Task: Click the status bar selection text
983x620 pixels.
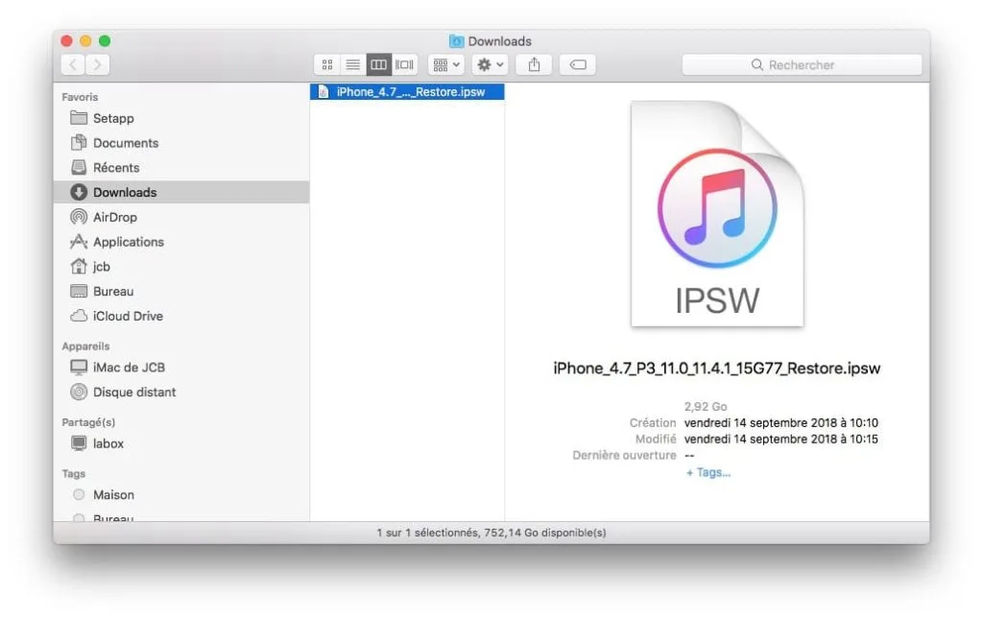Action: (491, 533)
